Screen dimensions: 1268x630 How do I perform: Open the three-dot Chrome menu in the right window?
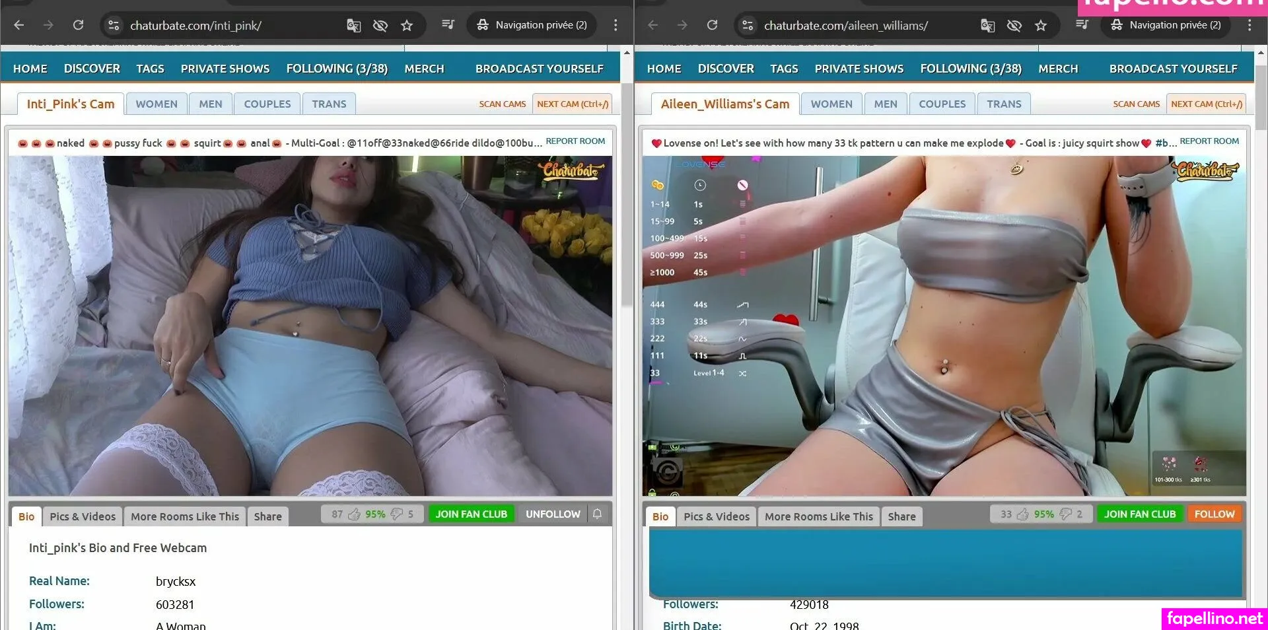tap(1250, 25)
